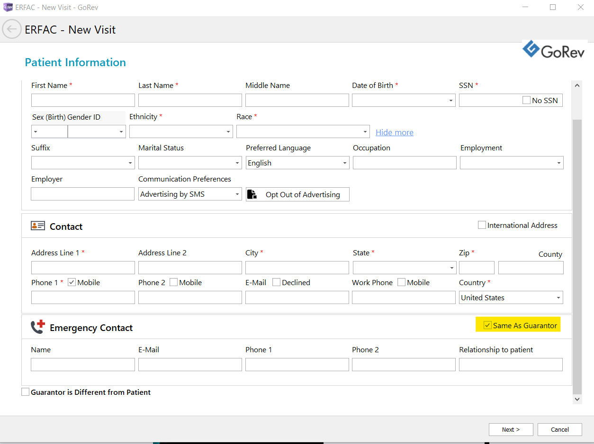Click Emergency Contact Phone 1 field

(297, 365)
